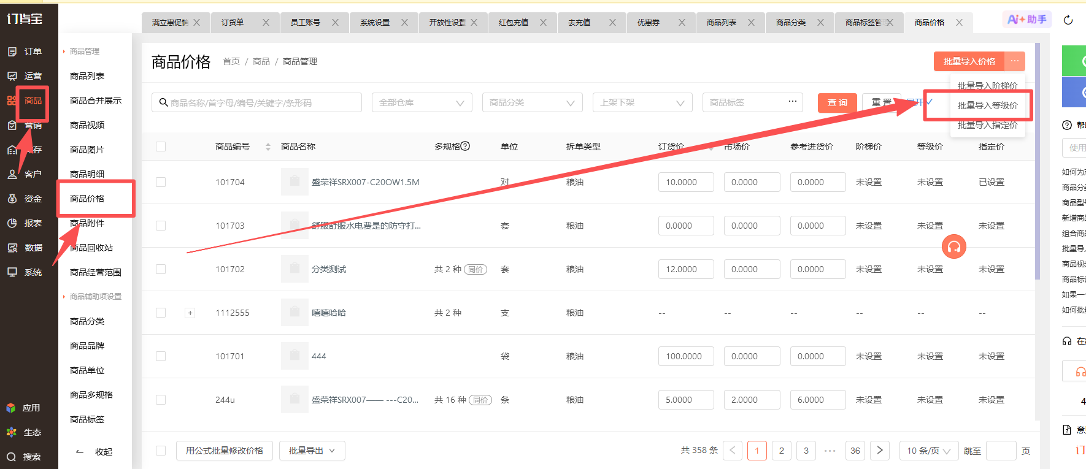The width and height of the screenshot is (1086, 469).
Task: Select the checkbox for product 101703
Action: click(161, 226)
